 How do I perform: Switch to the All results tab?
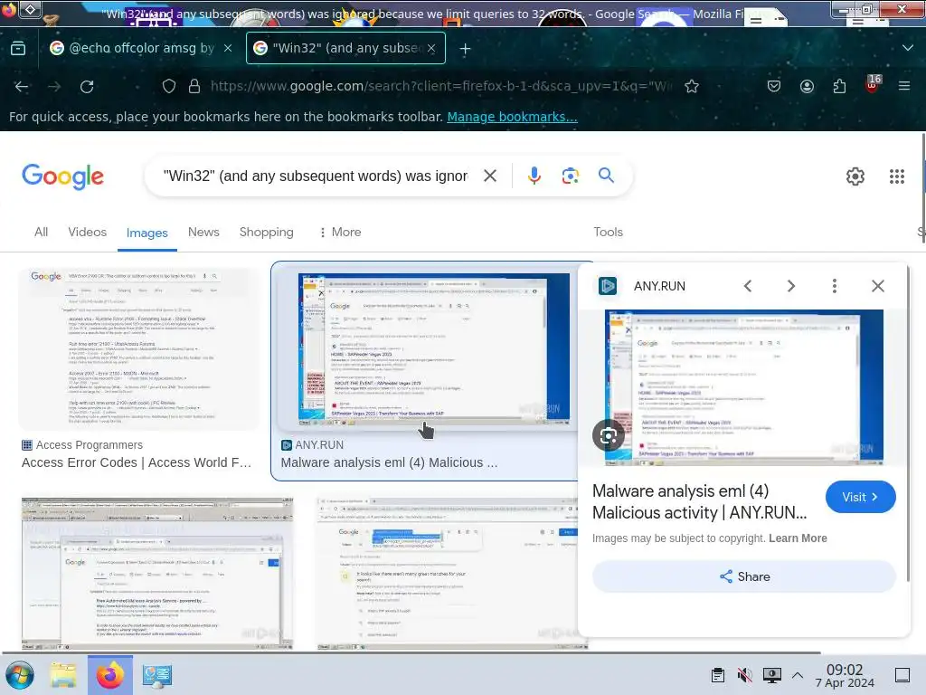pos(41,233)
